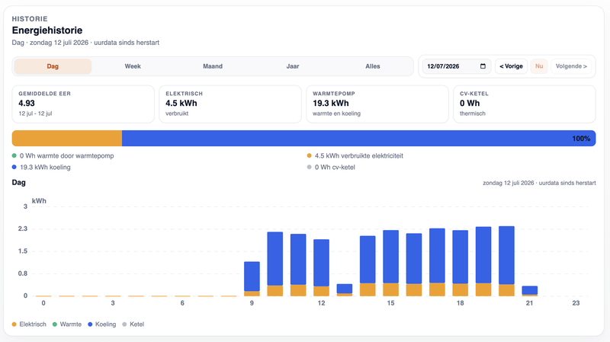Click the blue cooling segment of summary bar
This screenshot has height=342, width=610.
[358, 139]
